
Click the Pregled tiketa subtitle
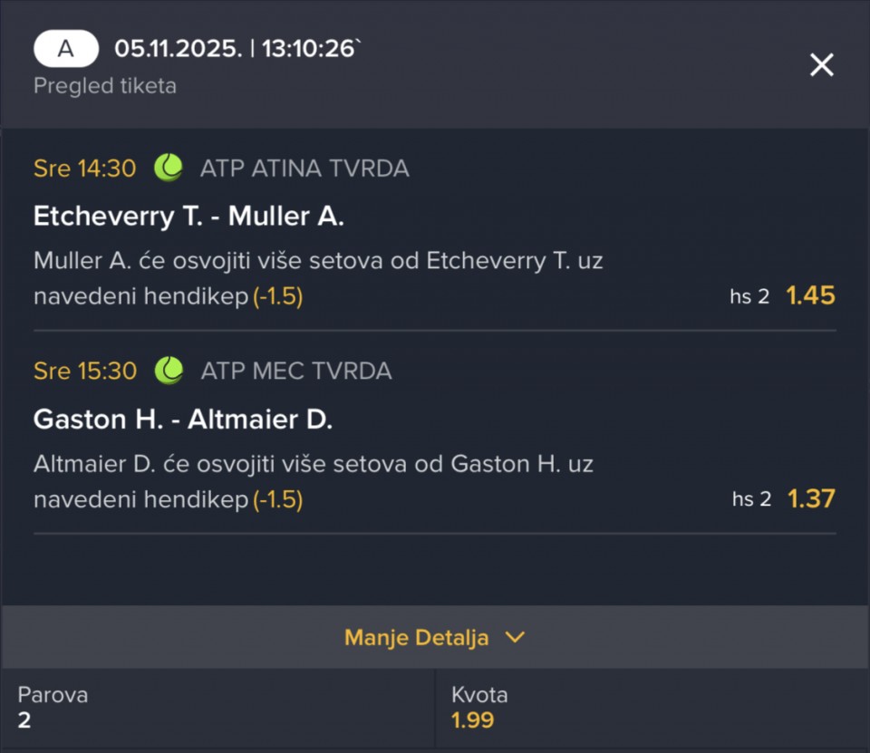click(x=105, y=86)
